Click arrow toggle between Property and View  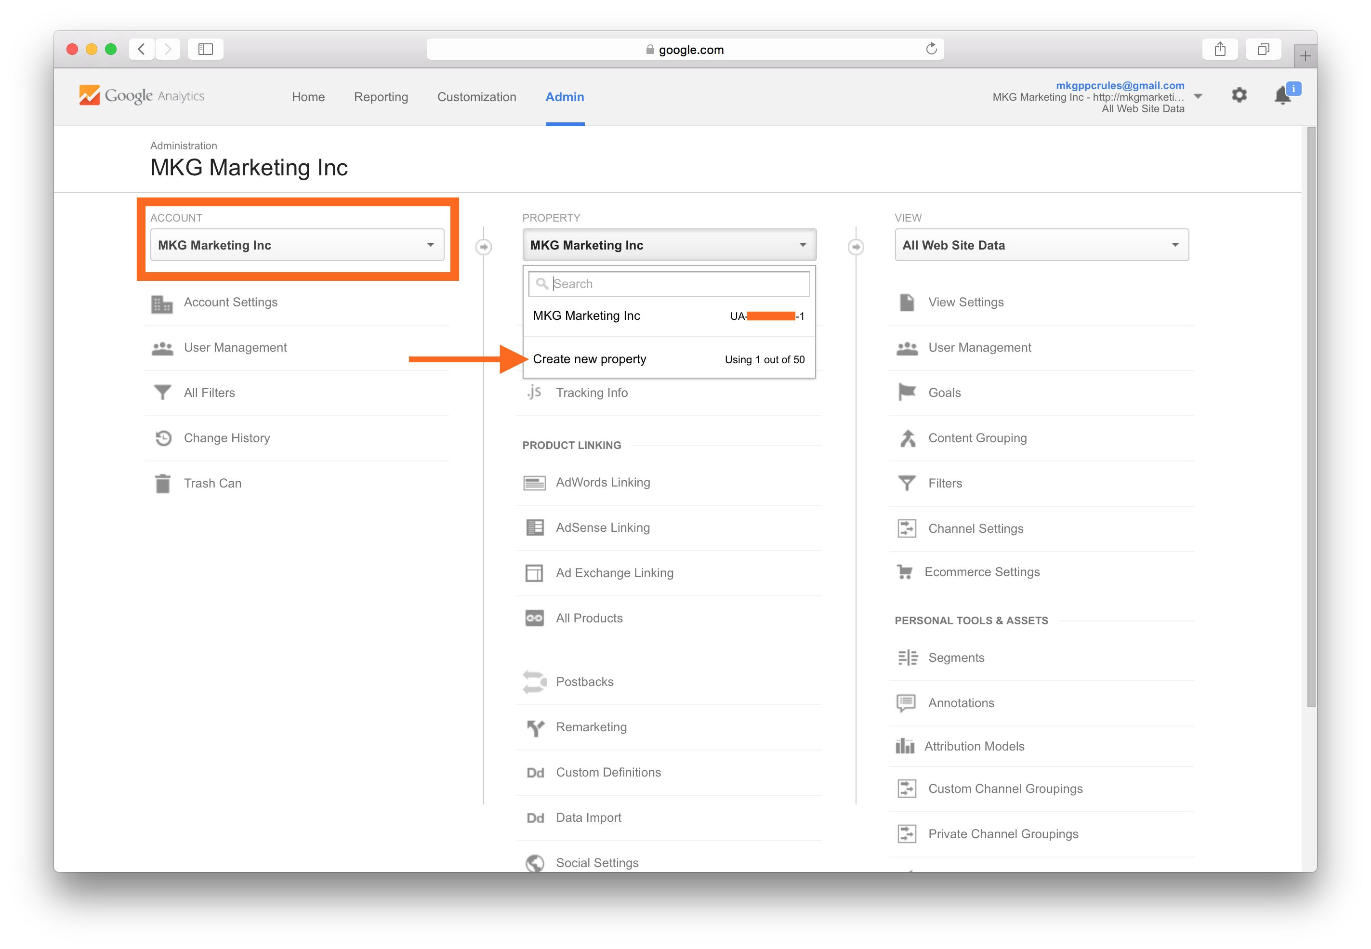(x=856, y=246)
